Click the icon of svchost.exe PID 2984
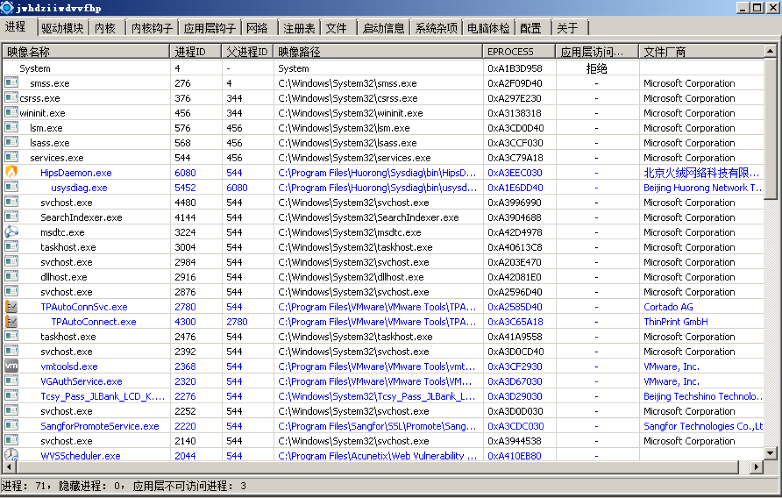Image resolution: width=782 pixels, height=498 pixels. coord(11,261)
